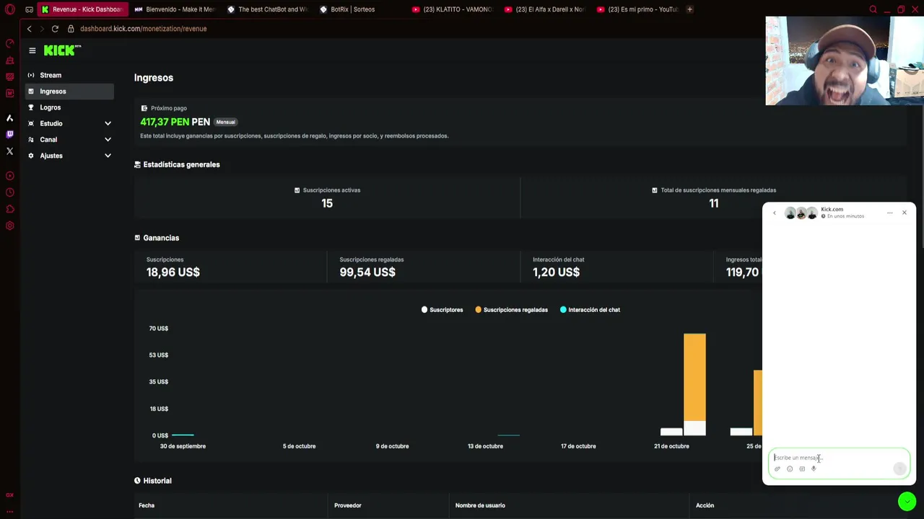Open the Opera menu logo
Screen dimensions: 924x519
click(9, 9)
